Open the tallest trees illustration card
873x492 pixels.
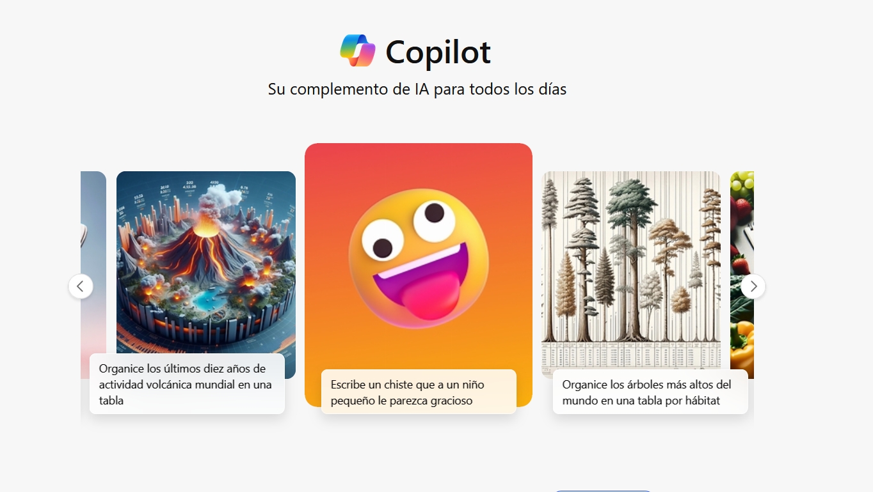coord(631,275)
